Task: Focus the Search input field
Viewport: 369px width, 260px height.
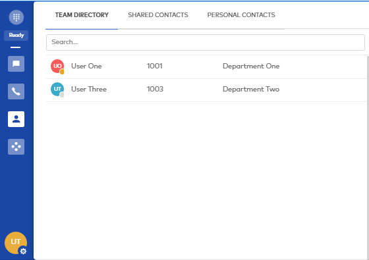Action: point(206,42)
